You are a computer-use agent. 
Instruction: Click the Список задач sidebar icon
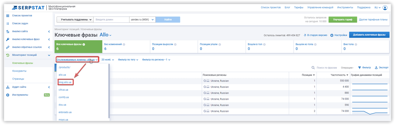pyautogui.click(x=8, y=23)
